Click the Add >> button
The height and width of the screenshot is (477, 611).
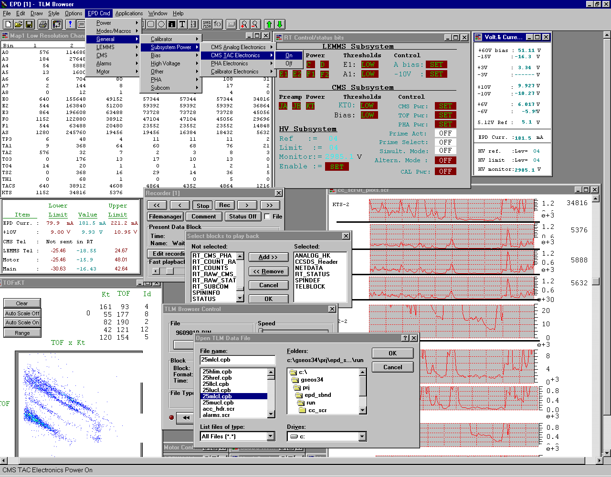pyautogui.click(x=268, y=257)
